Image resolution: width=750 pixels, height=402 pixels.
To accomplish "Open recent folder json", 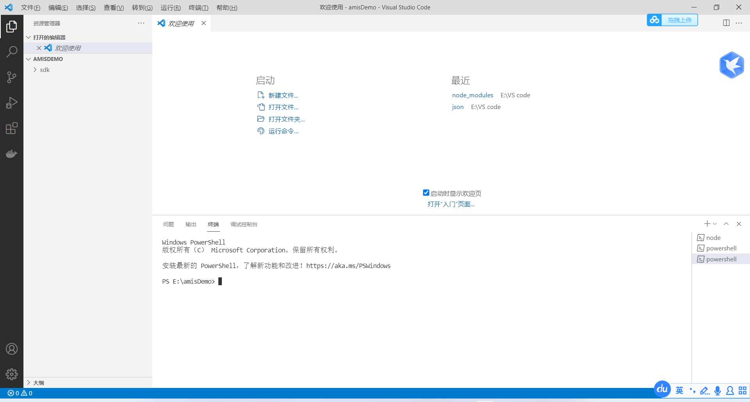I will click(x=458, y=107).
